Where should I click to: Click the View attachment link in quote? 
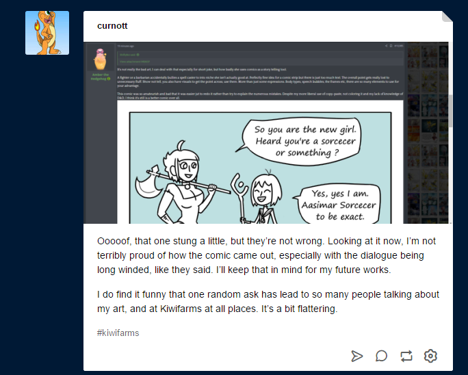point(135,62)
